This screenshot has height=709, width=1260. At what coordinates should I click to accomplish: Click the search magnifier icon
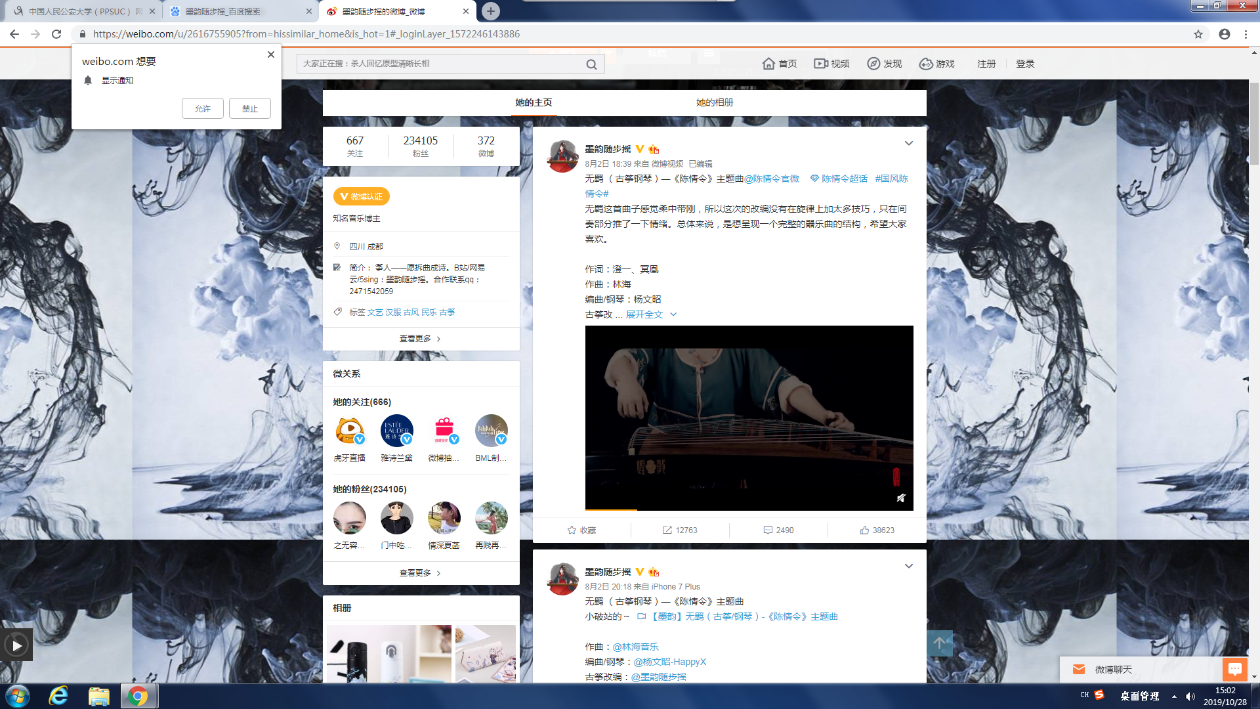591,64
